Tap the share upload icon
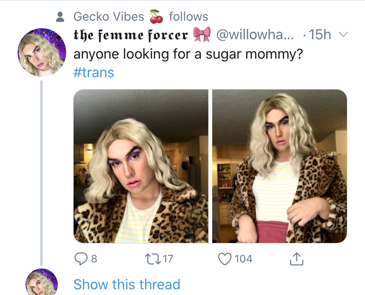This screenshot has width=365, height=295. 297,259
